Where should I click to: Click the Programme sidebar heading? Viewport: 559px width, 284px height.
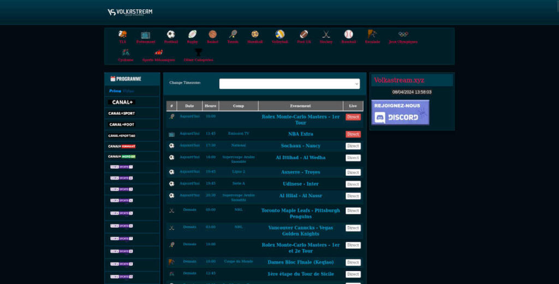[126, 79]
